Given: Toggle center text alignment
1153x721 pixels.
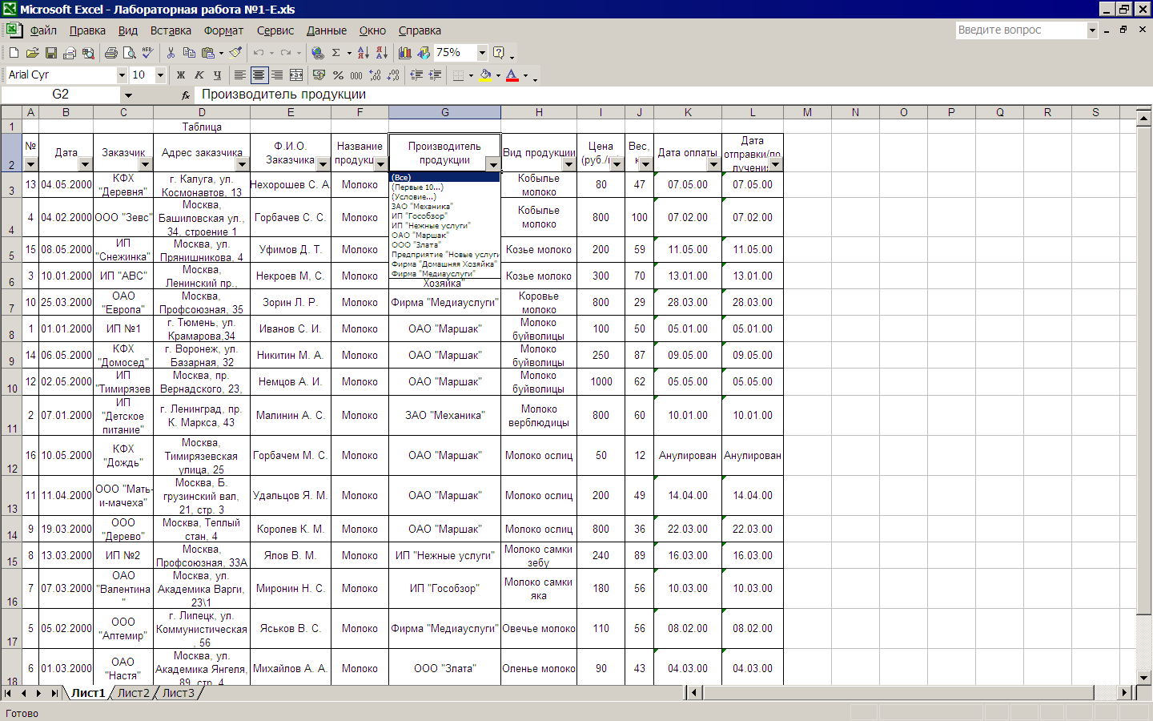Looking at the screenshot, I should [259, 75].
